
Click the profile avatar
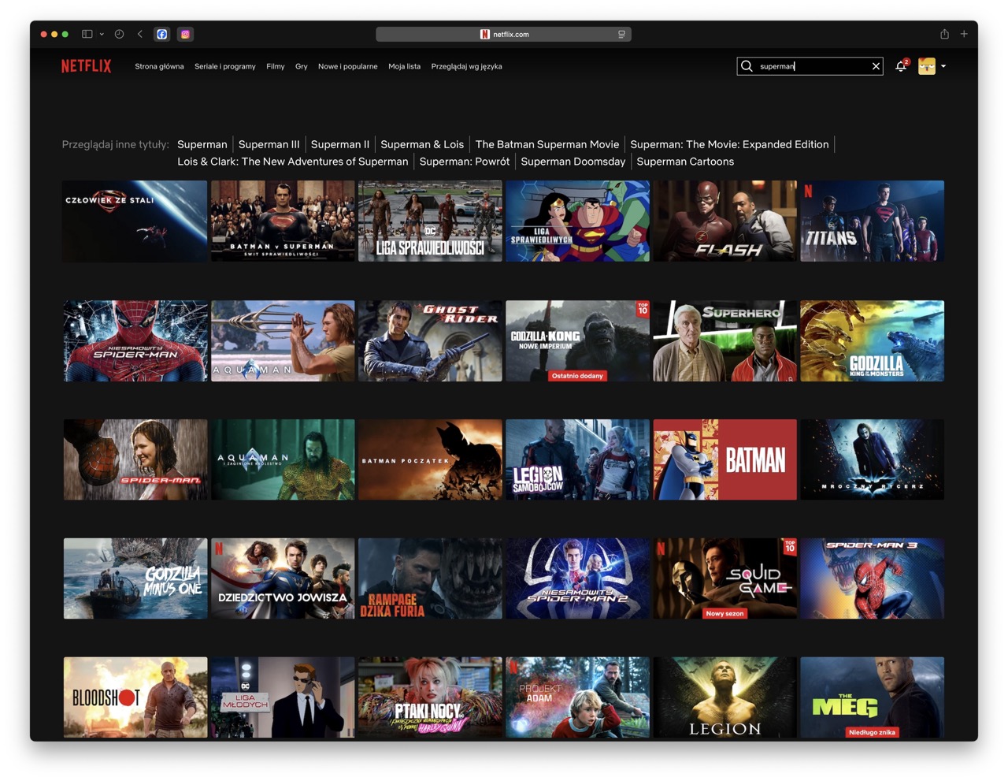(x=927, y=66)
